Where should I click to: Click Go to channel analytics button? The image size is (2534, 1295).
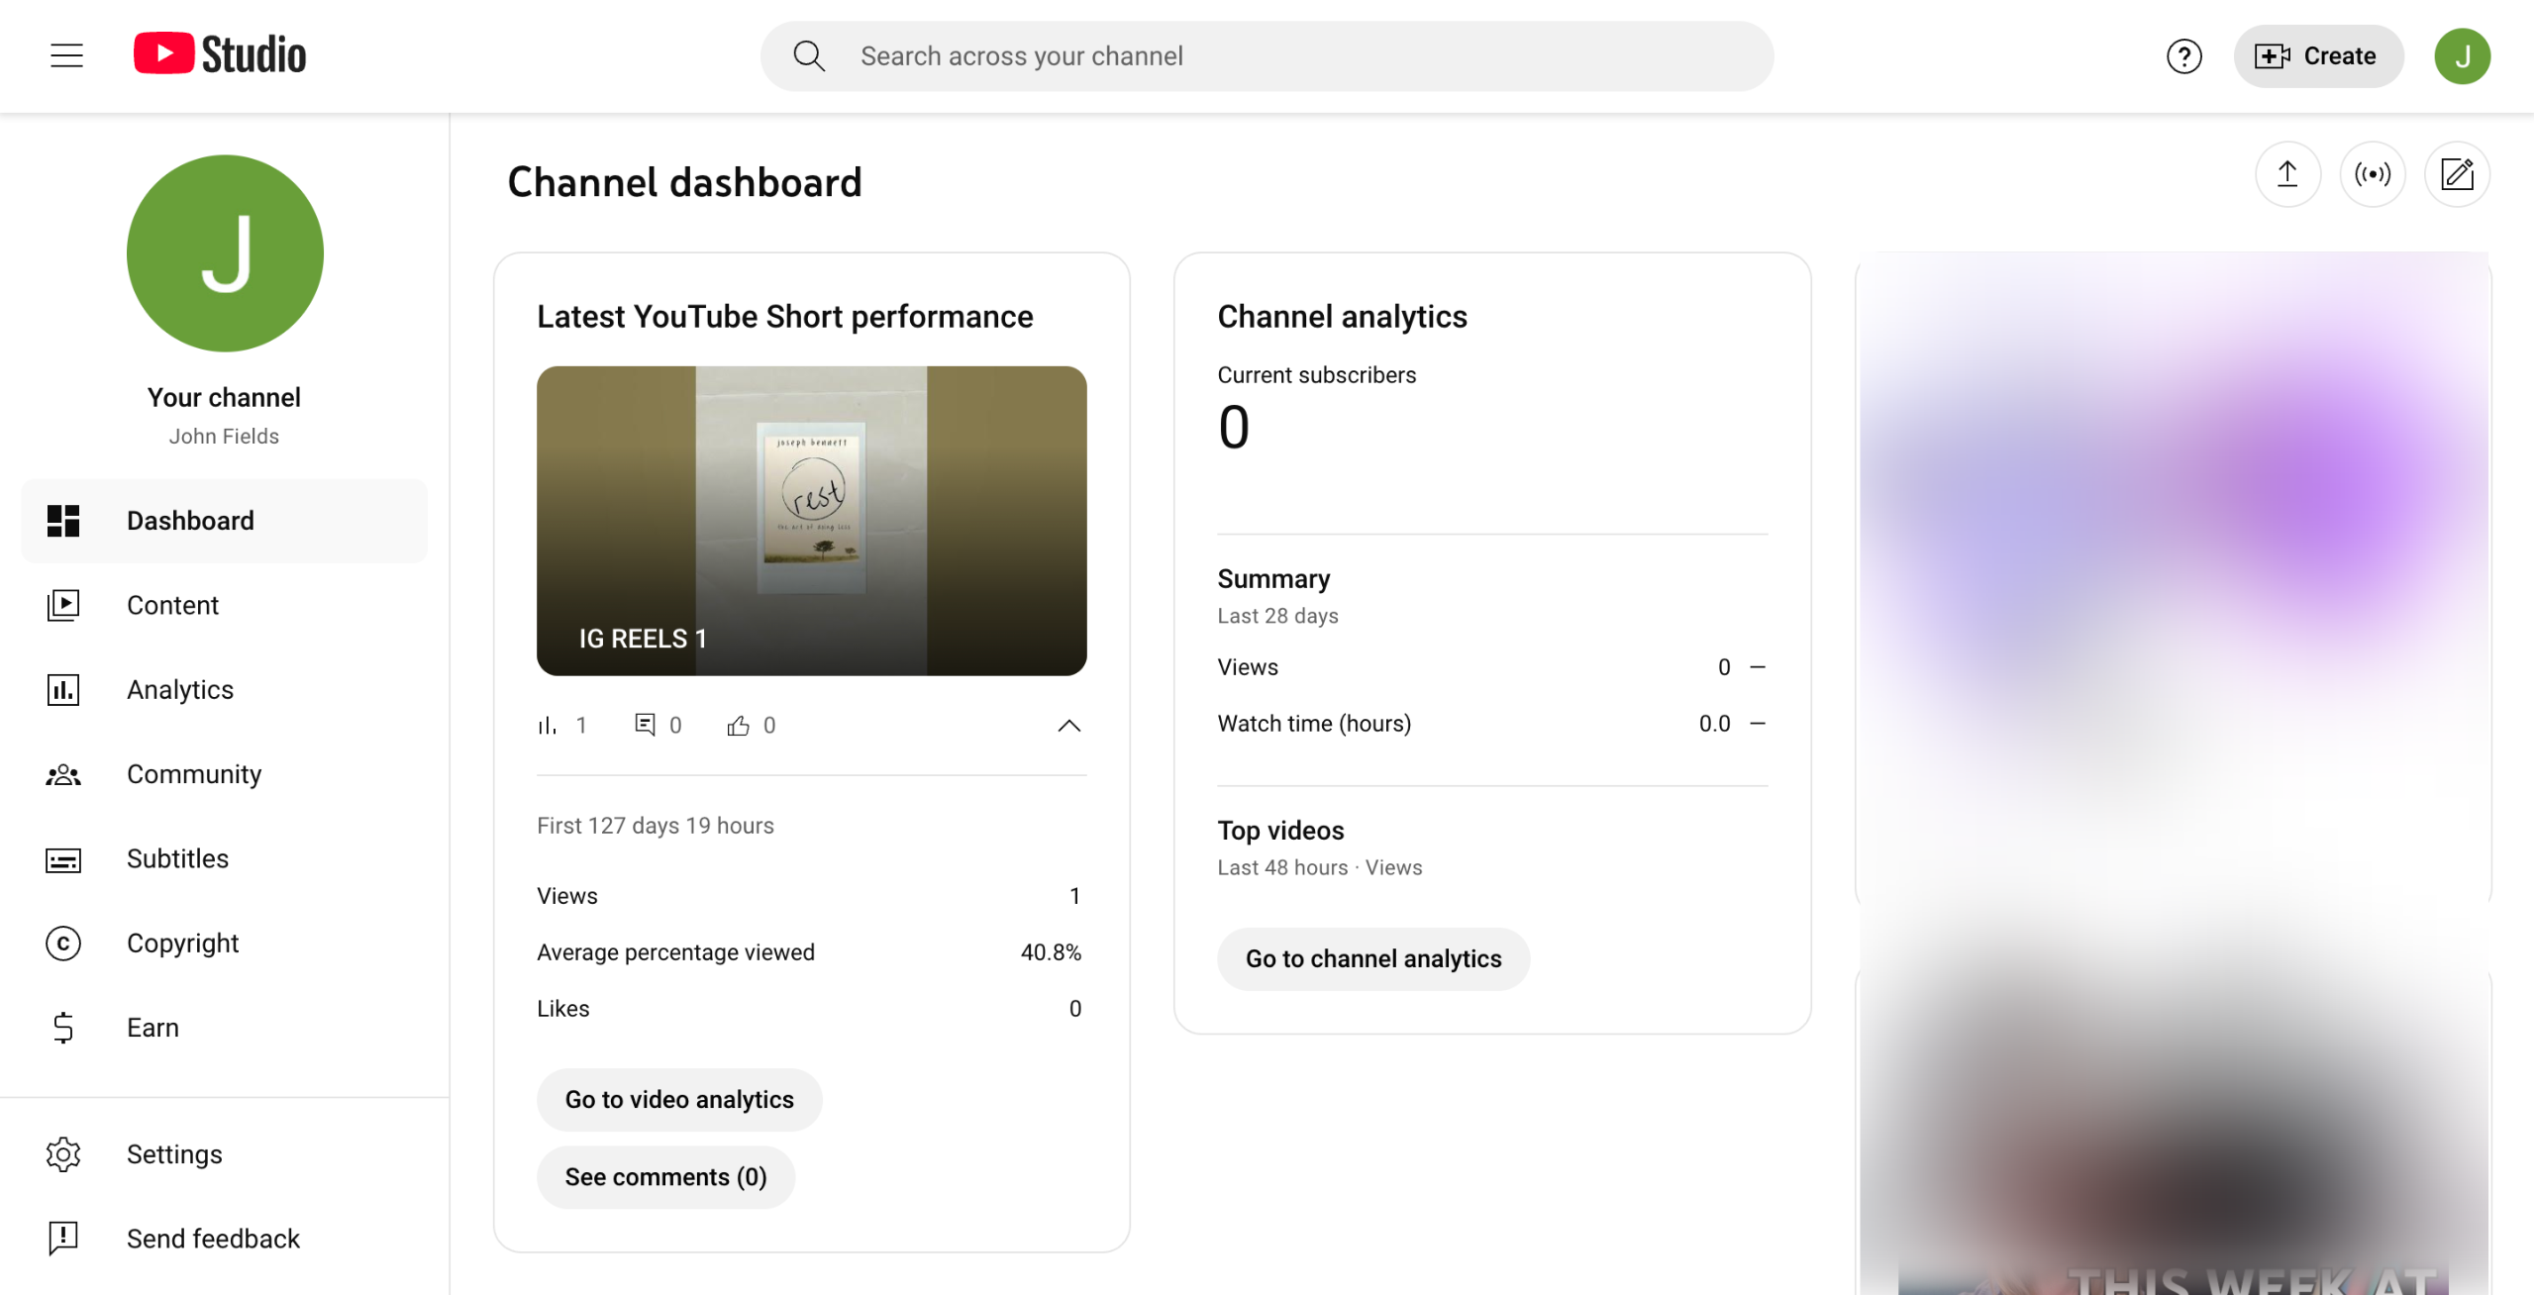(1372, 958)
